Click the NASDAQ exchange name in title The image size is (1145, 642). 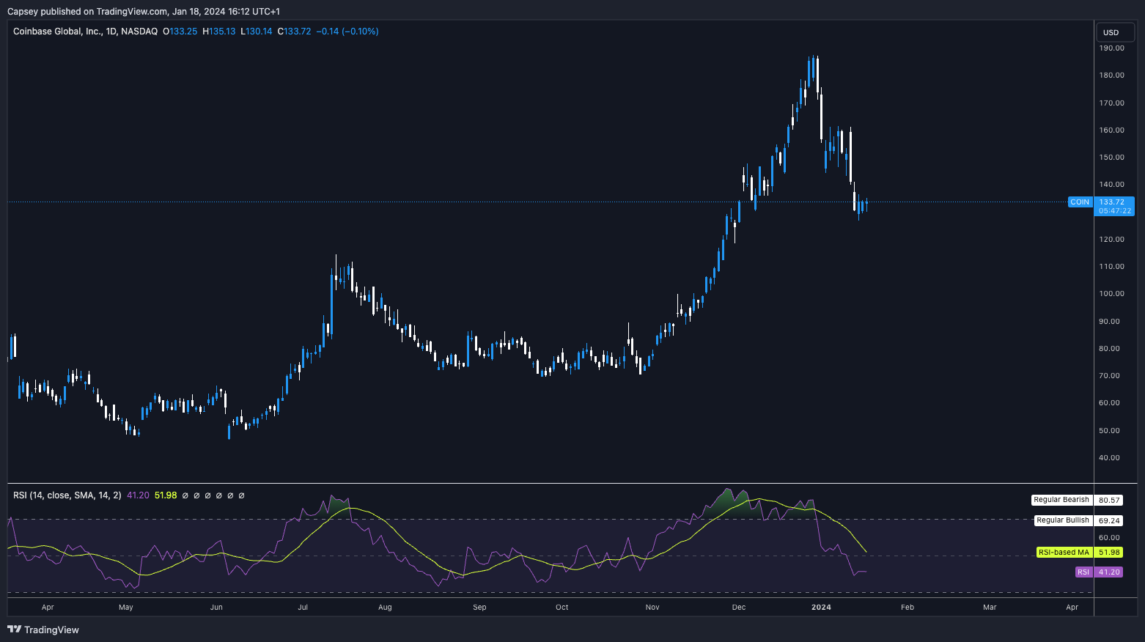pyautogui.click(x=139, y=32)
